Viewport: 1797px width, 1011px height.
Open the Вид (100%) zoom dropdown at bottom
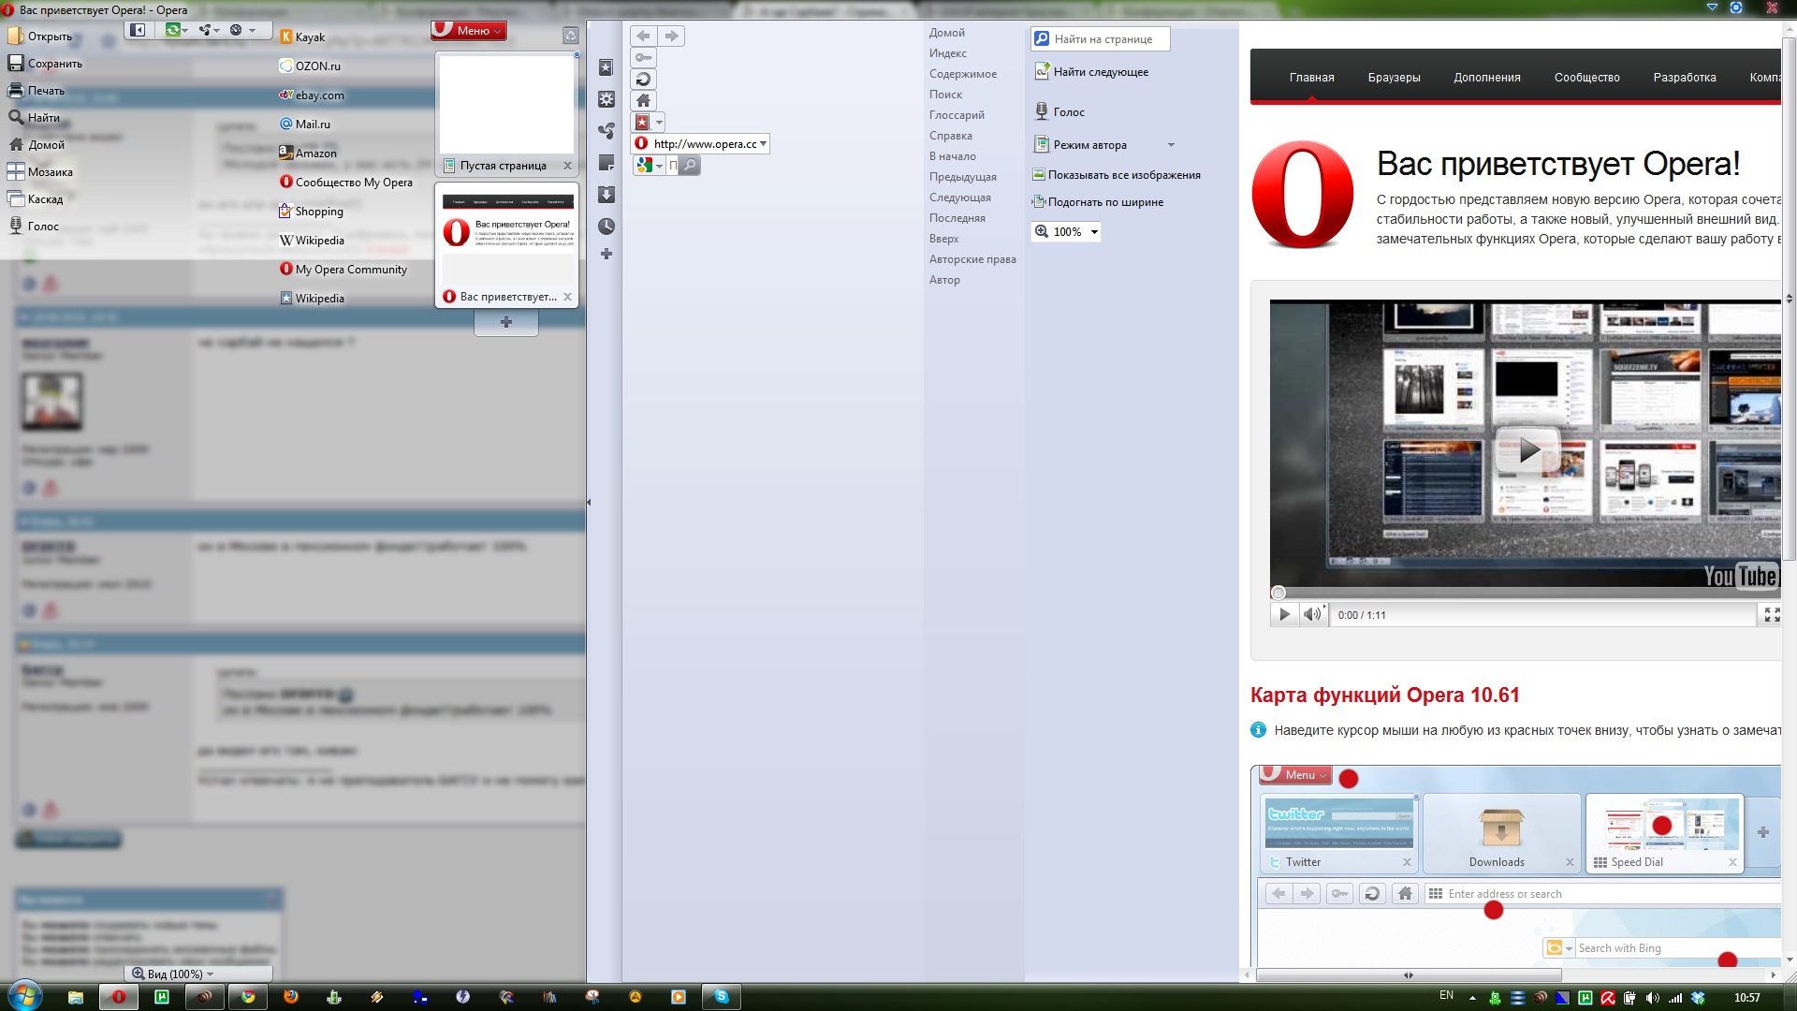pyautogui.click(x=173, y=974)
